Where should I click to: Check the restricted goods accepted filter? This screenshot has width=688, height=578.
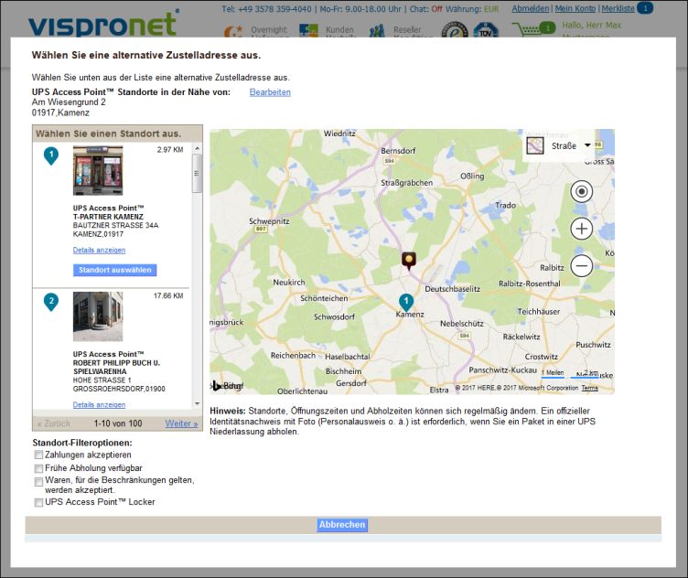[38, 481]
